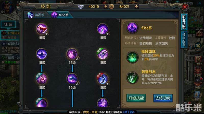Select the 辅助 support skill icon

(x=103, y=54)
